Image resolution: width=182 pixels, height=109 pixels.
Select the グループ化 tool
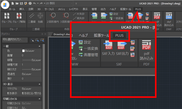(x=7, y=18)
